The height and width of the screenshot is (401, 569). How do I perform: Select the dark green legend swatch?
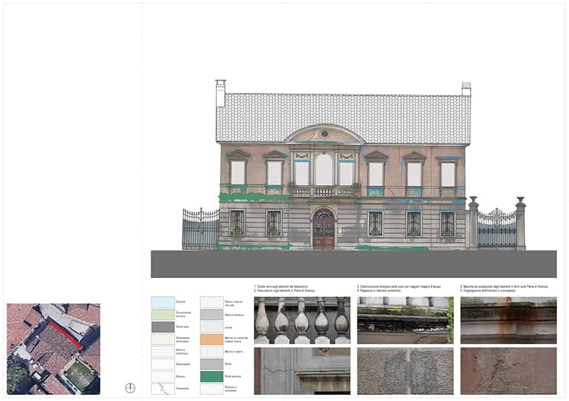[212, 376]
